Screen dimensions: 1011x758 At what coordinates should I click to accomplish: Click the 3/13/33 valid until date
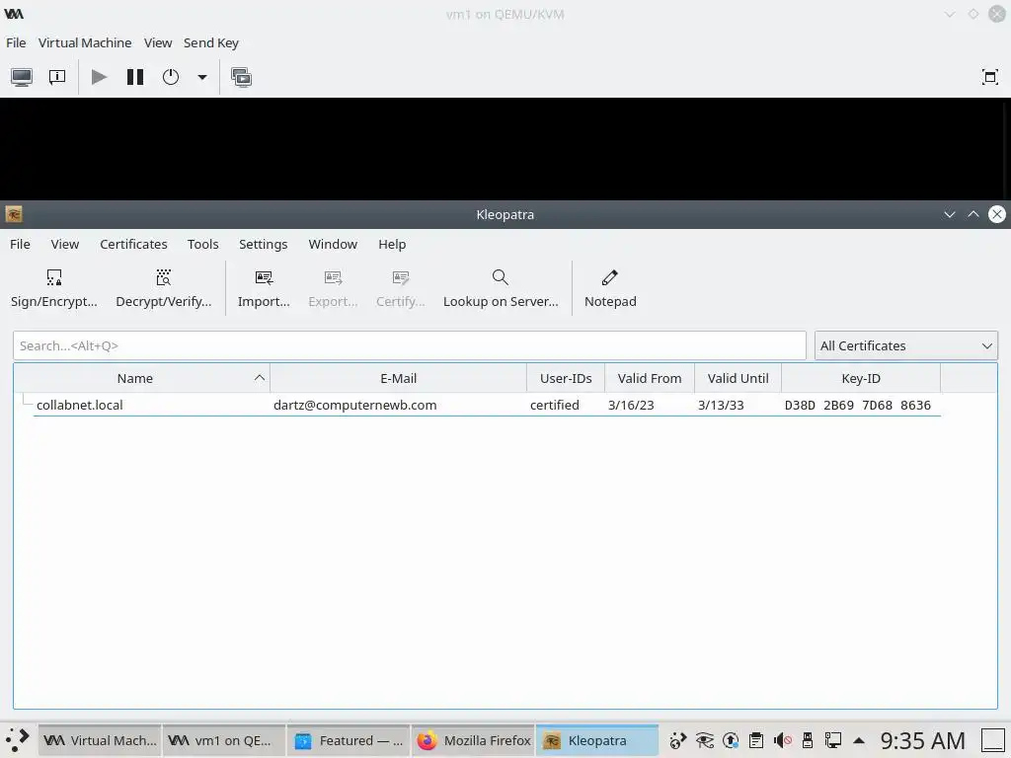[x=721, y=405]
